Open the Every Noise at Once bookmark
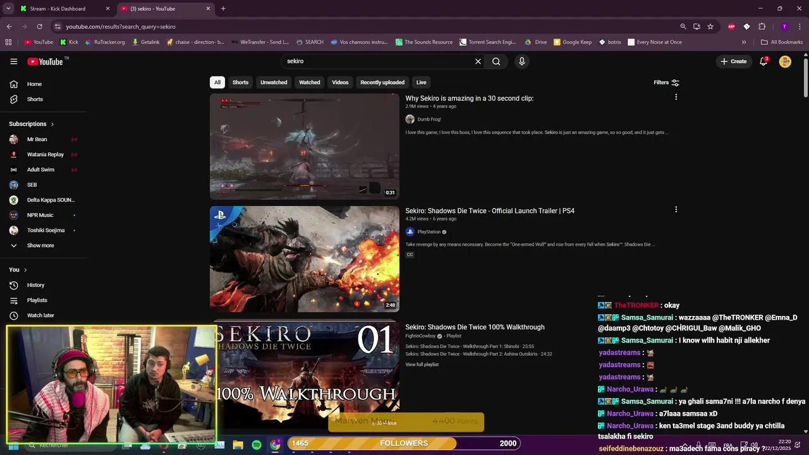809x455 pixels. (655, 42)
